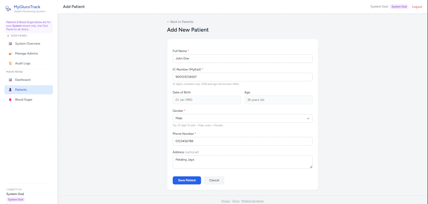Click the System God badge in sidebar footer
428x204 pixels.
click(x=16, y=199)
